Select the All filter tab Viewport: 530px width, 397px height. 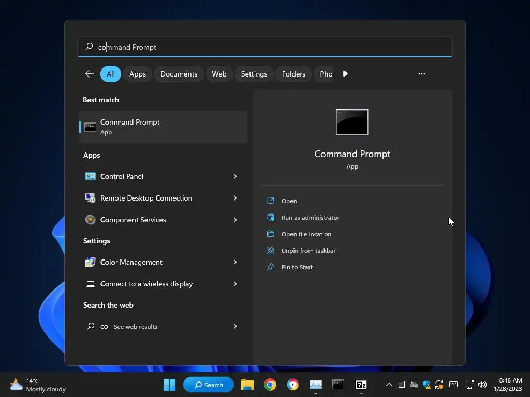click(111, 74)
